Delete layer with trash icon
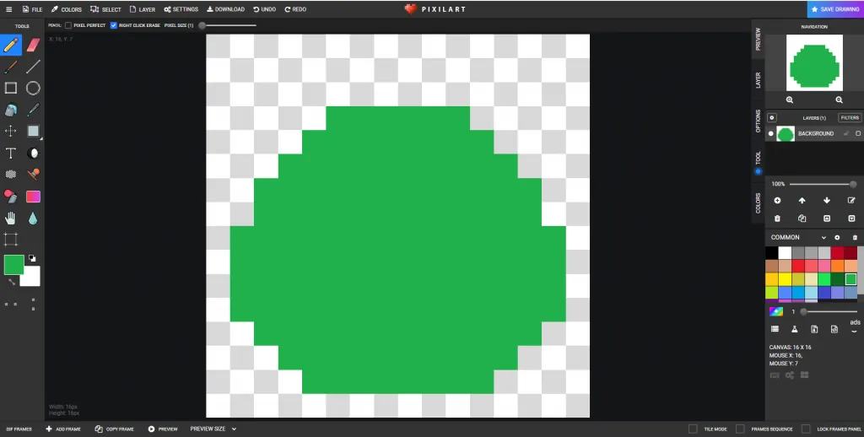Viewport: 864px width, 437px height. (x=777, y=218)
